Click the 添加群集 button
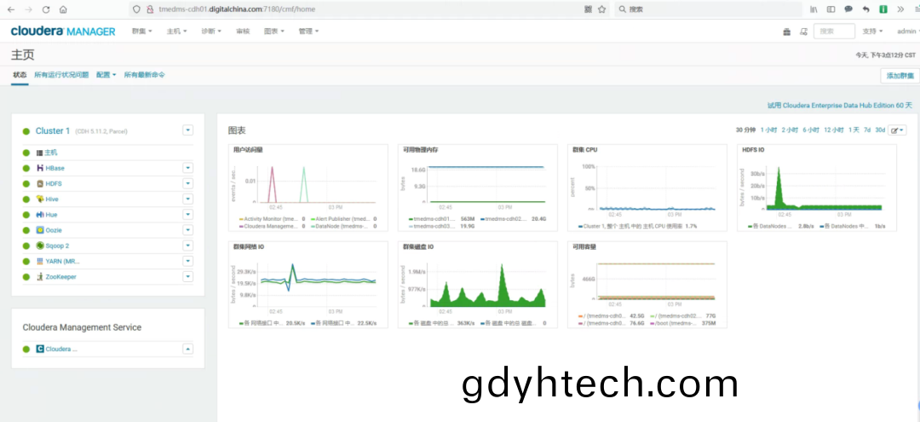The width and height of the screenshot is (920, 422). [900, 76]
